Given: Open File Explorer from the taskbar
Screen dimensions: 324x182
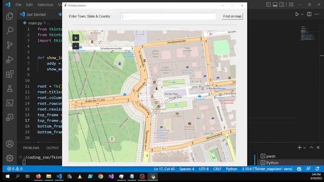Looking at the screenshot, I should click(x=49, y=176).
